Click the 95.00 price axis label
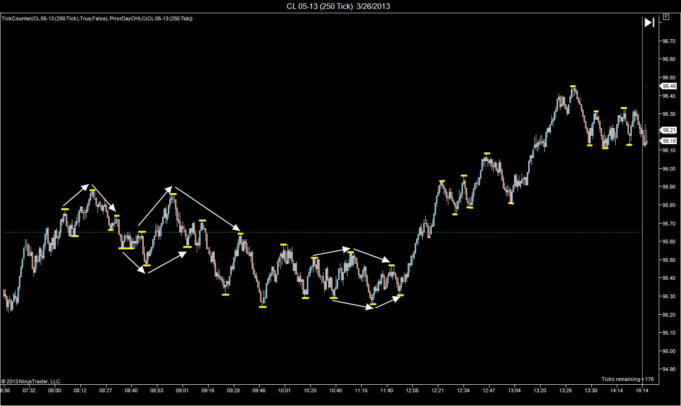 669,351
